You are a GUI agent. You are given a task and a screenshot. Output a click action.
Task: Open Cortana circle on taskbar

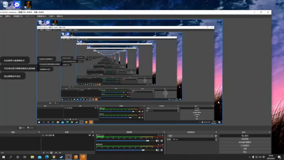(x=18, y=157)
